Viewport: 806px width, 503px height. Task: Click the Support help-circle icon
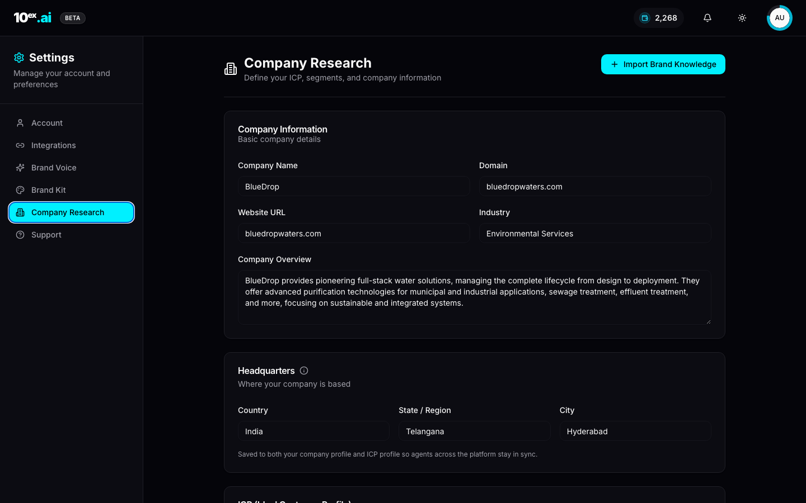pos(20,235)
